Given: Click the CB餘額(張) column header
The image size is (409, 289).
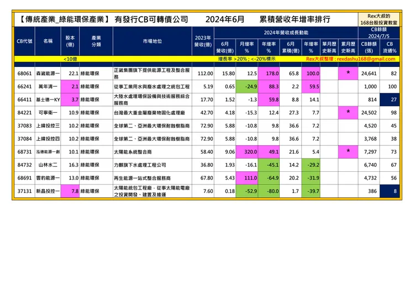Looking at the screenshot, I should tap(369, 47).
